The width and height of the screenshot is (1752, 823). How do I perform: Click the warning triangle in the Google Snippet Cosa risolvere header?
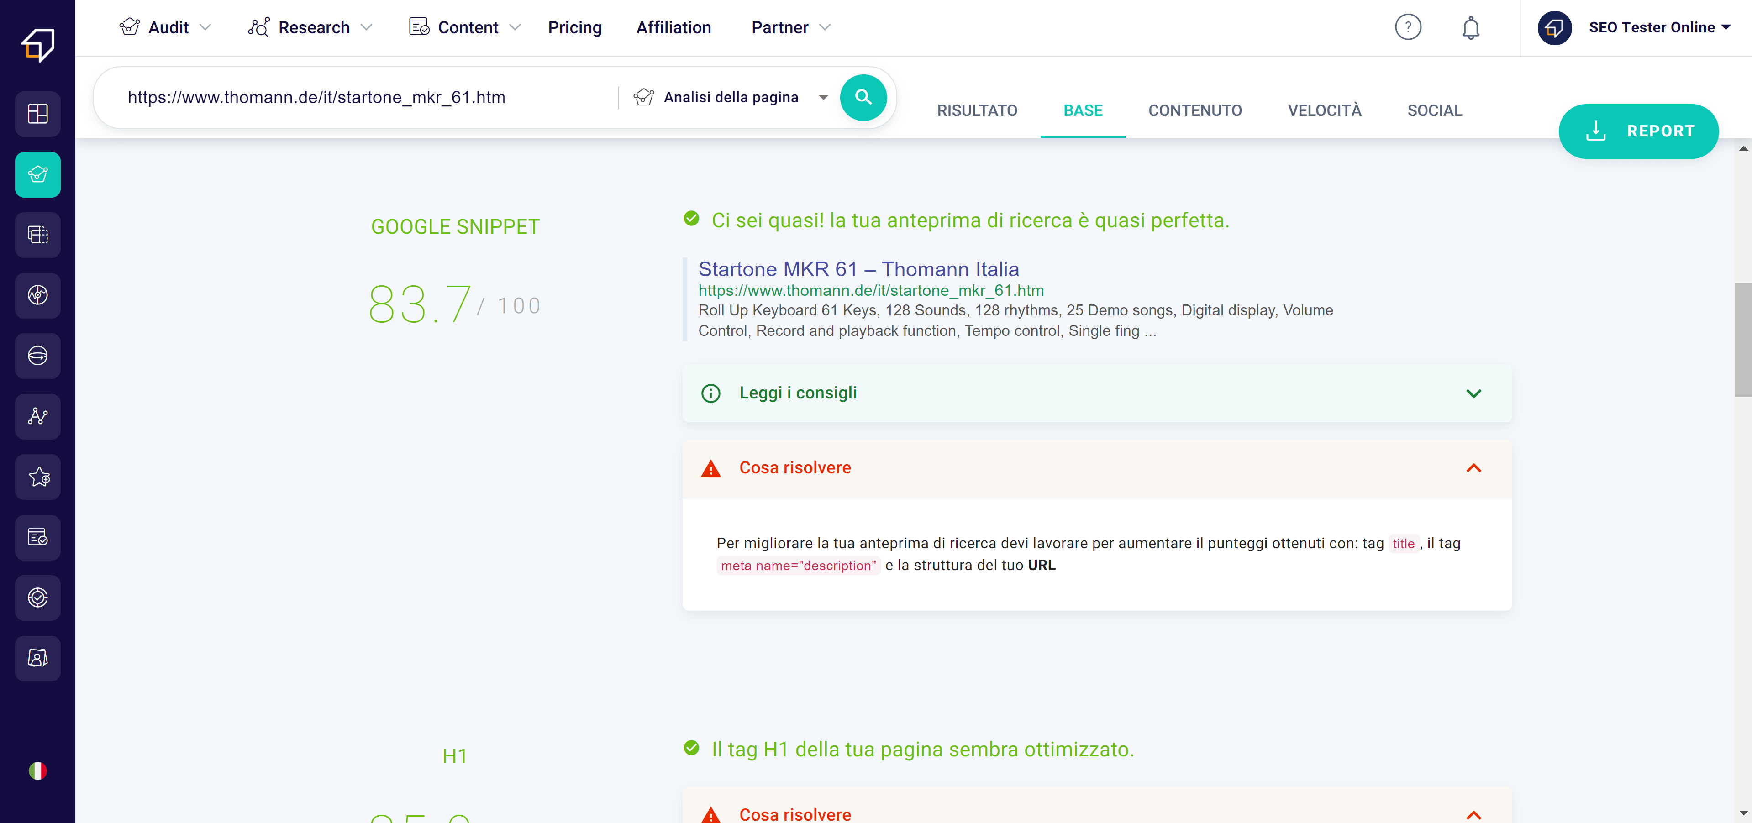[710, 469]
